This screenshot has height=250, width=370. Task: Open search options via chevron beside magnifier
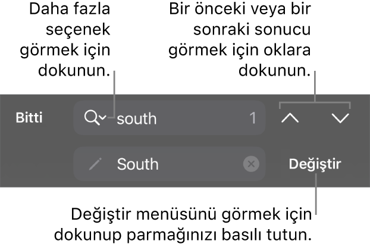[103, 117]
